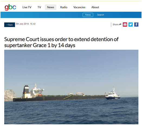Image resolution: width=142 pixels, height=127 pixels.
Task: Go to the Radio section
Action: pyautogui.click(x=64, y=7)
